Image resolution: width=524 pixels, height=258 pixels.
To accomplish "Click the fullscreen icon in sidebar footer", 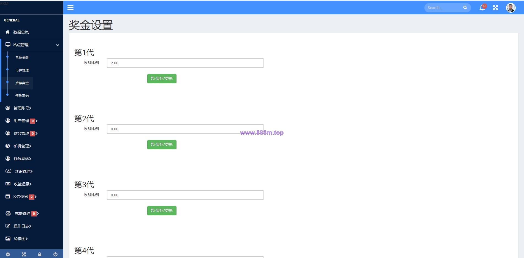I will [24, 254].
